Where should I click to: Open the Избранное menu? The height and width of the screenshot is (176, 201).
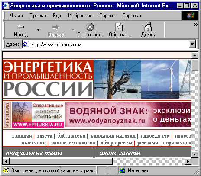[x=80, y=16]
